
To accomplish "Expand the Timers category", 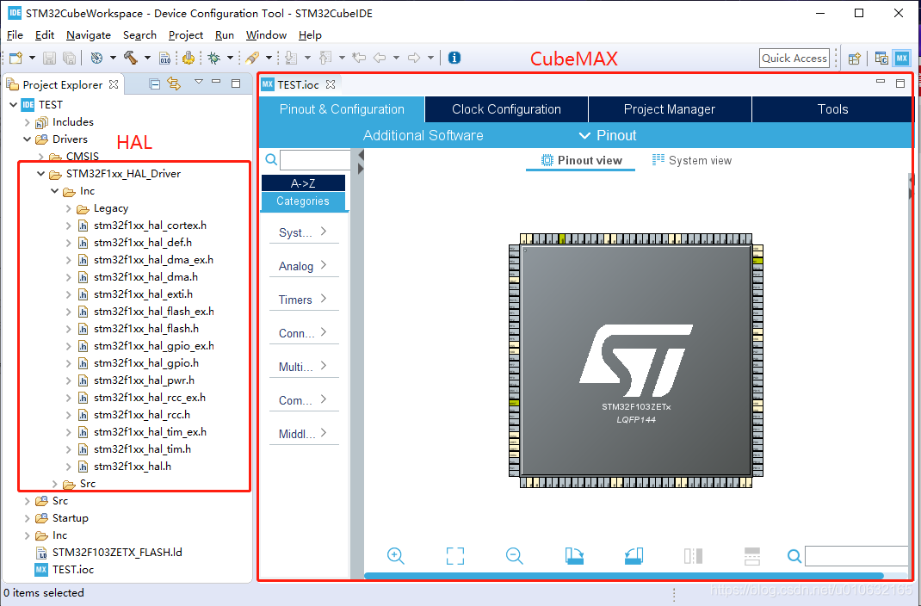I will [304, 300].
